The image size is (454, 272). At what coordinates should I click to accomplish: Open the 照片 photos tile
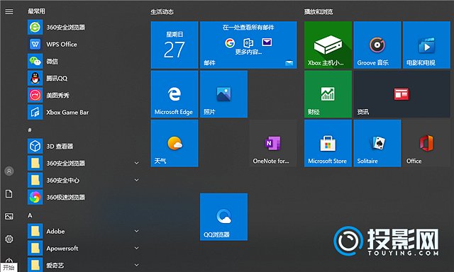[223, 94]
